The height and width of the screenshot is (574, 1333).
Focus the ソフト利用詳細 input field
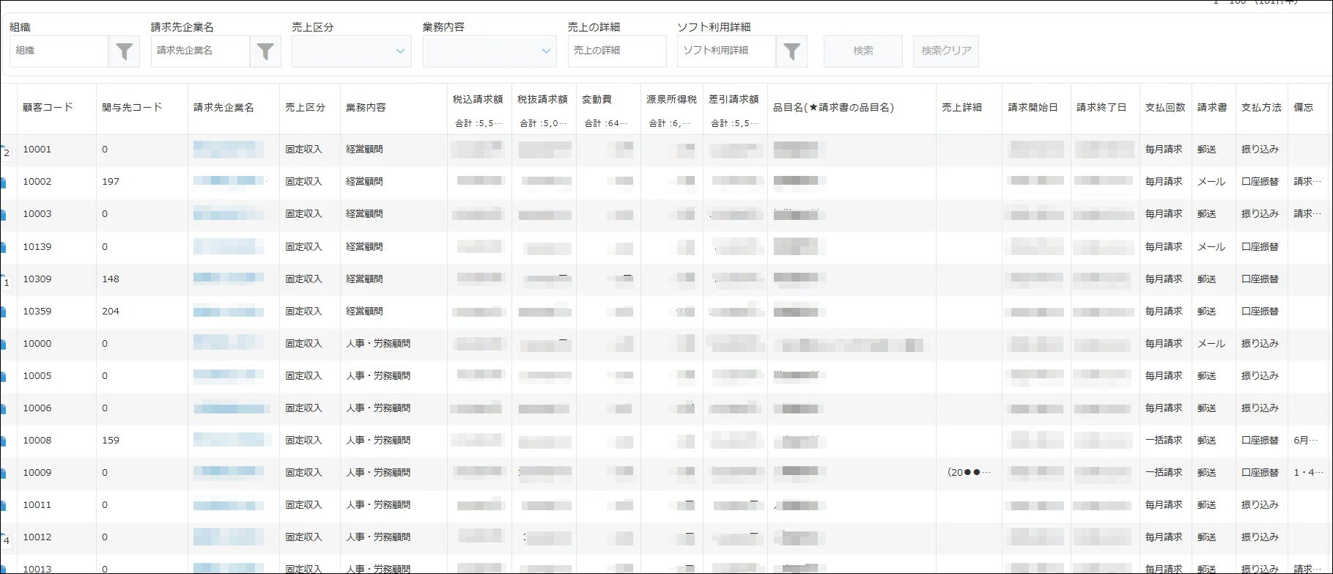click(x=726, y=51)
